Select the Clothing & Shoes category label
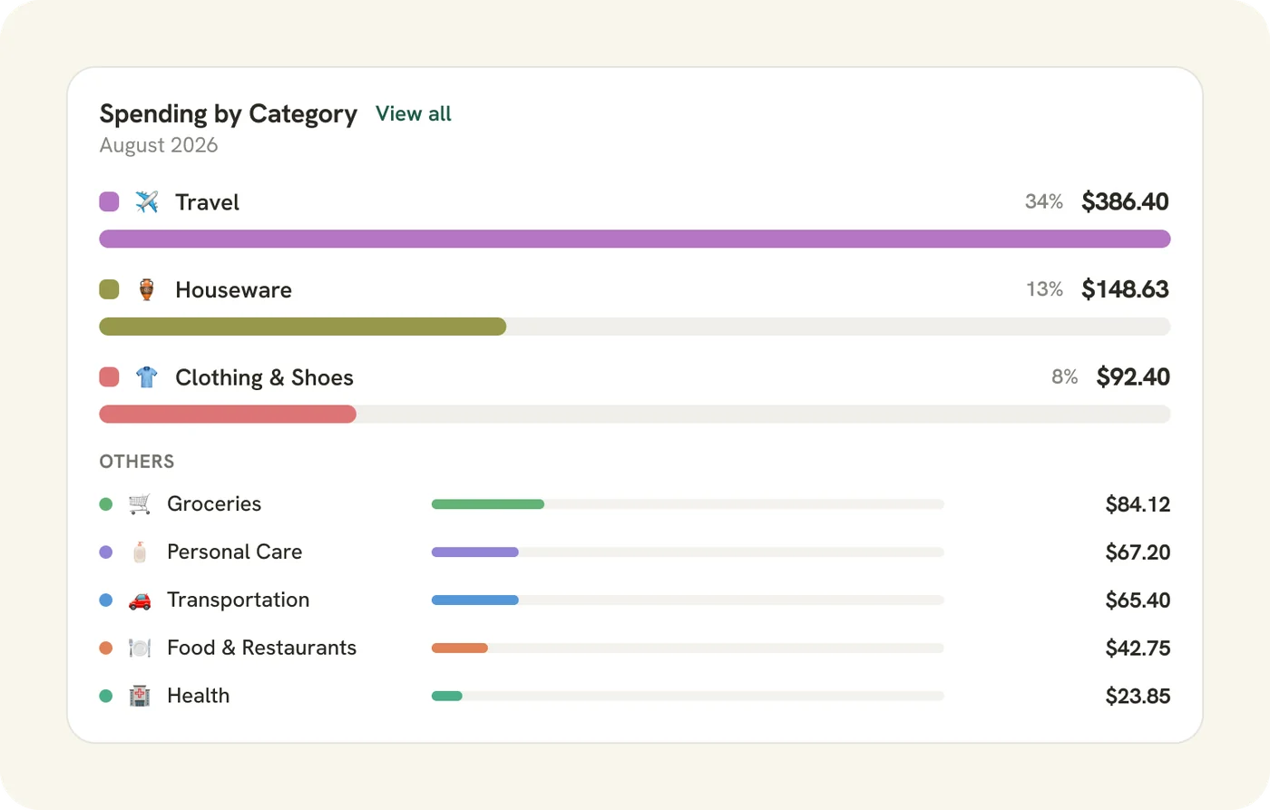1270x810 pixels. 264,377
